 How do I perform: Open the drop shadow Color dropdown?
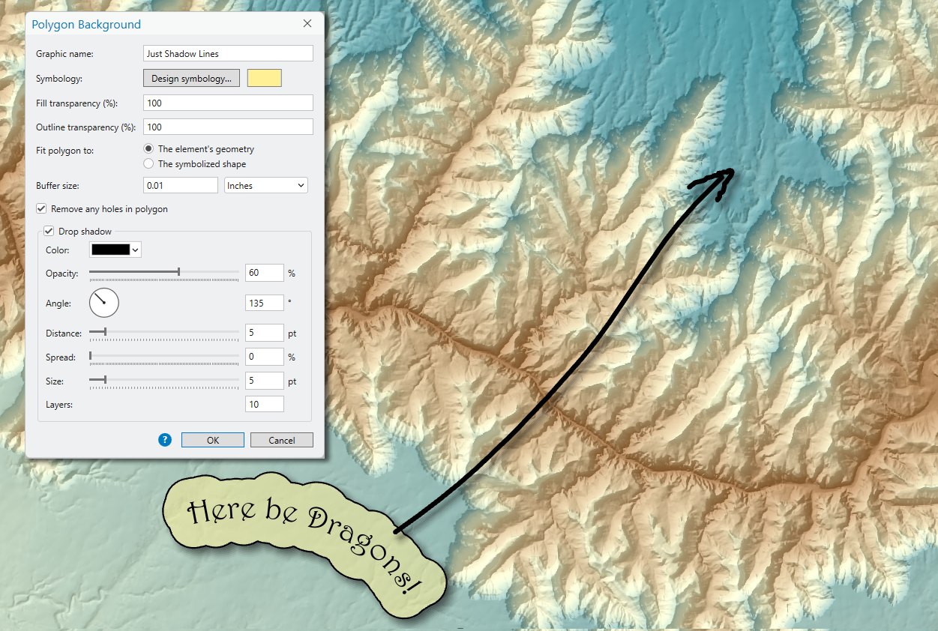(115, 250)
